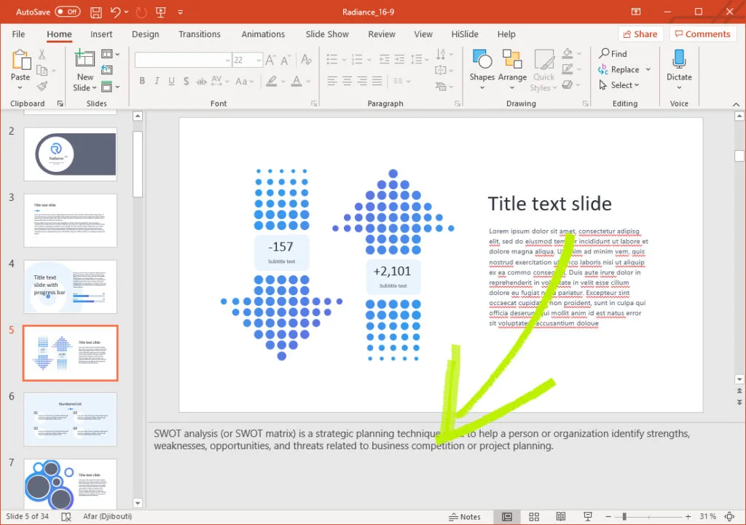Start presentation from beginning icon
Viewport: 746px width, 525px height.
[x=160, y=12]
